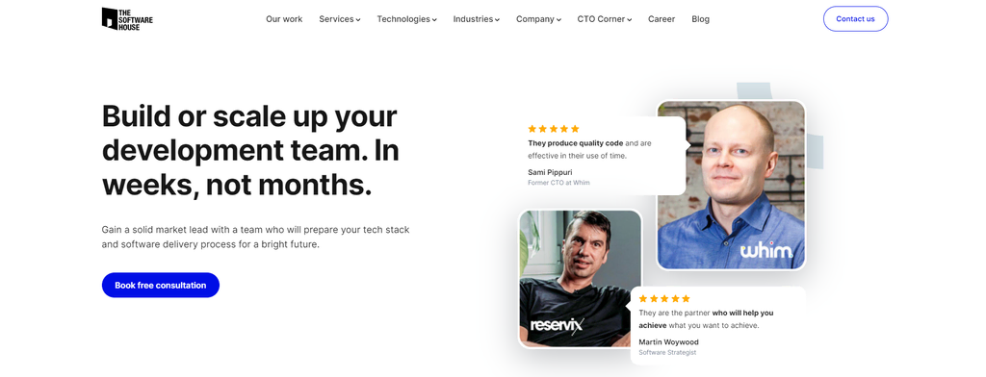Expand CTO Corner menu
The height and width of the screenshot is (377, 986).
point(605,19)
